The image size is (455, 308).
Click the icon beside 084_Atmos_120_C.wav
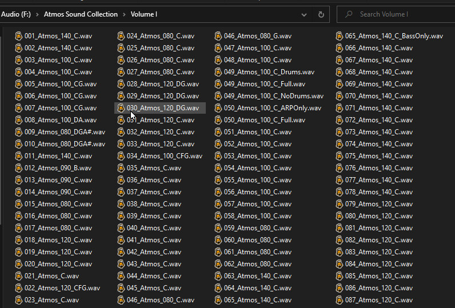pos(340,264)
